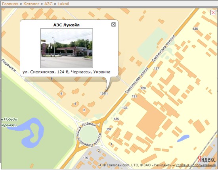Click house number 135 on map

coord(116,119)
